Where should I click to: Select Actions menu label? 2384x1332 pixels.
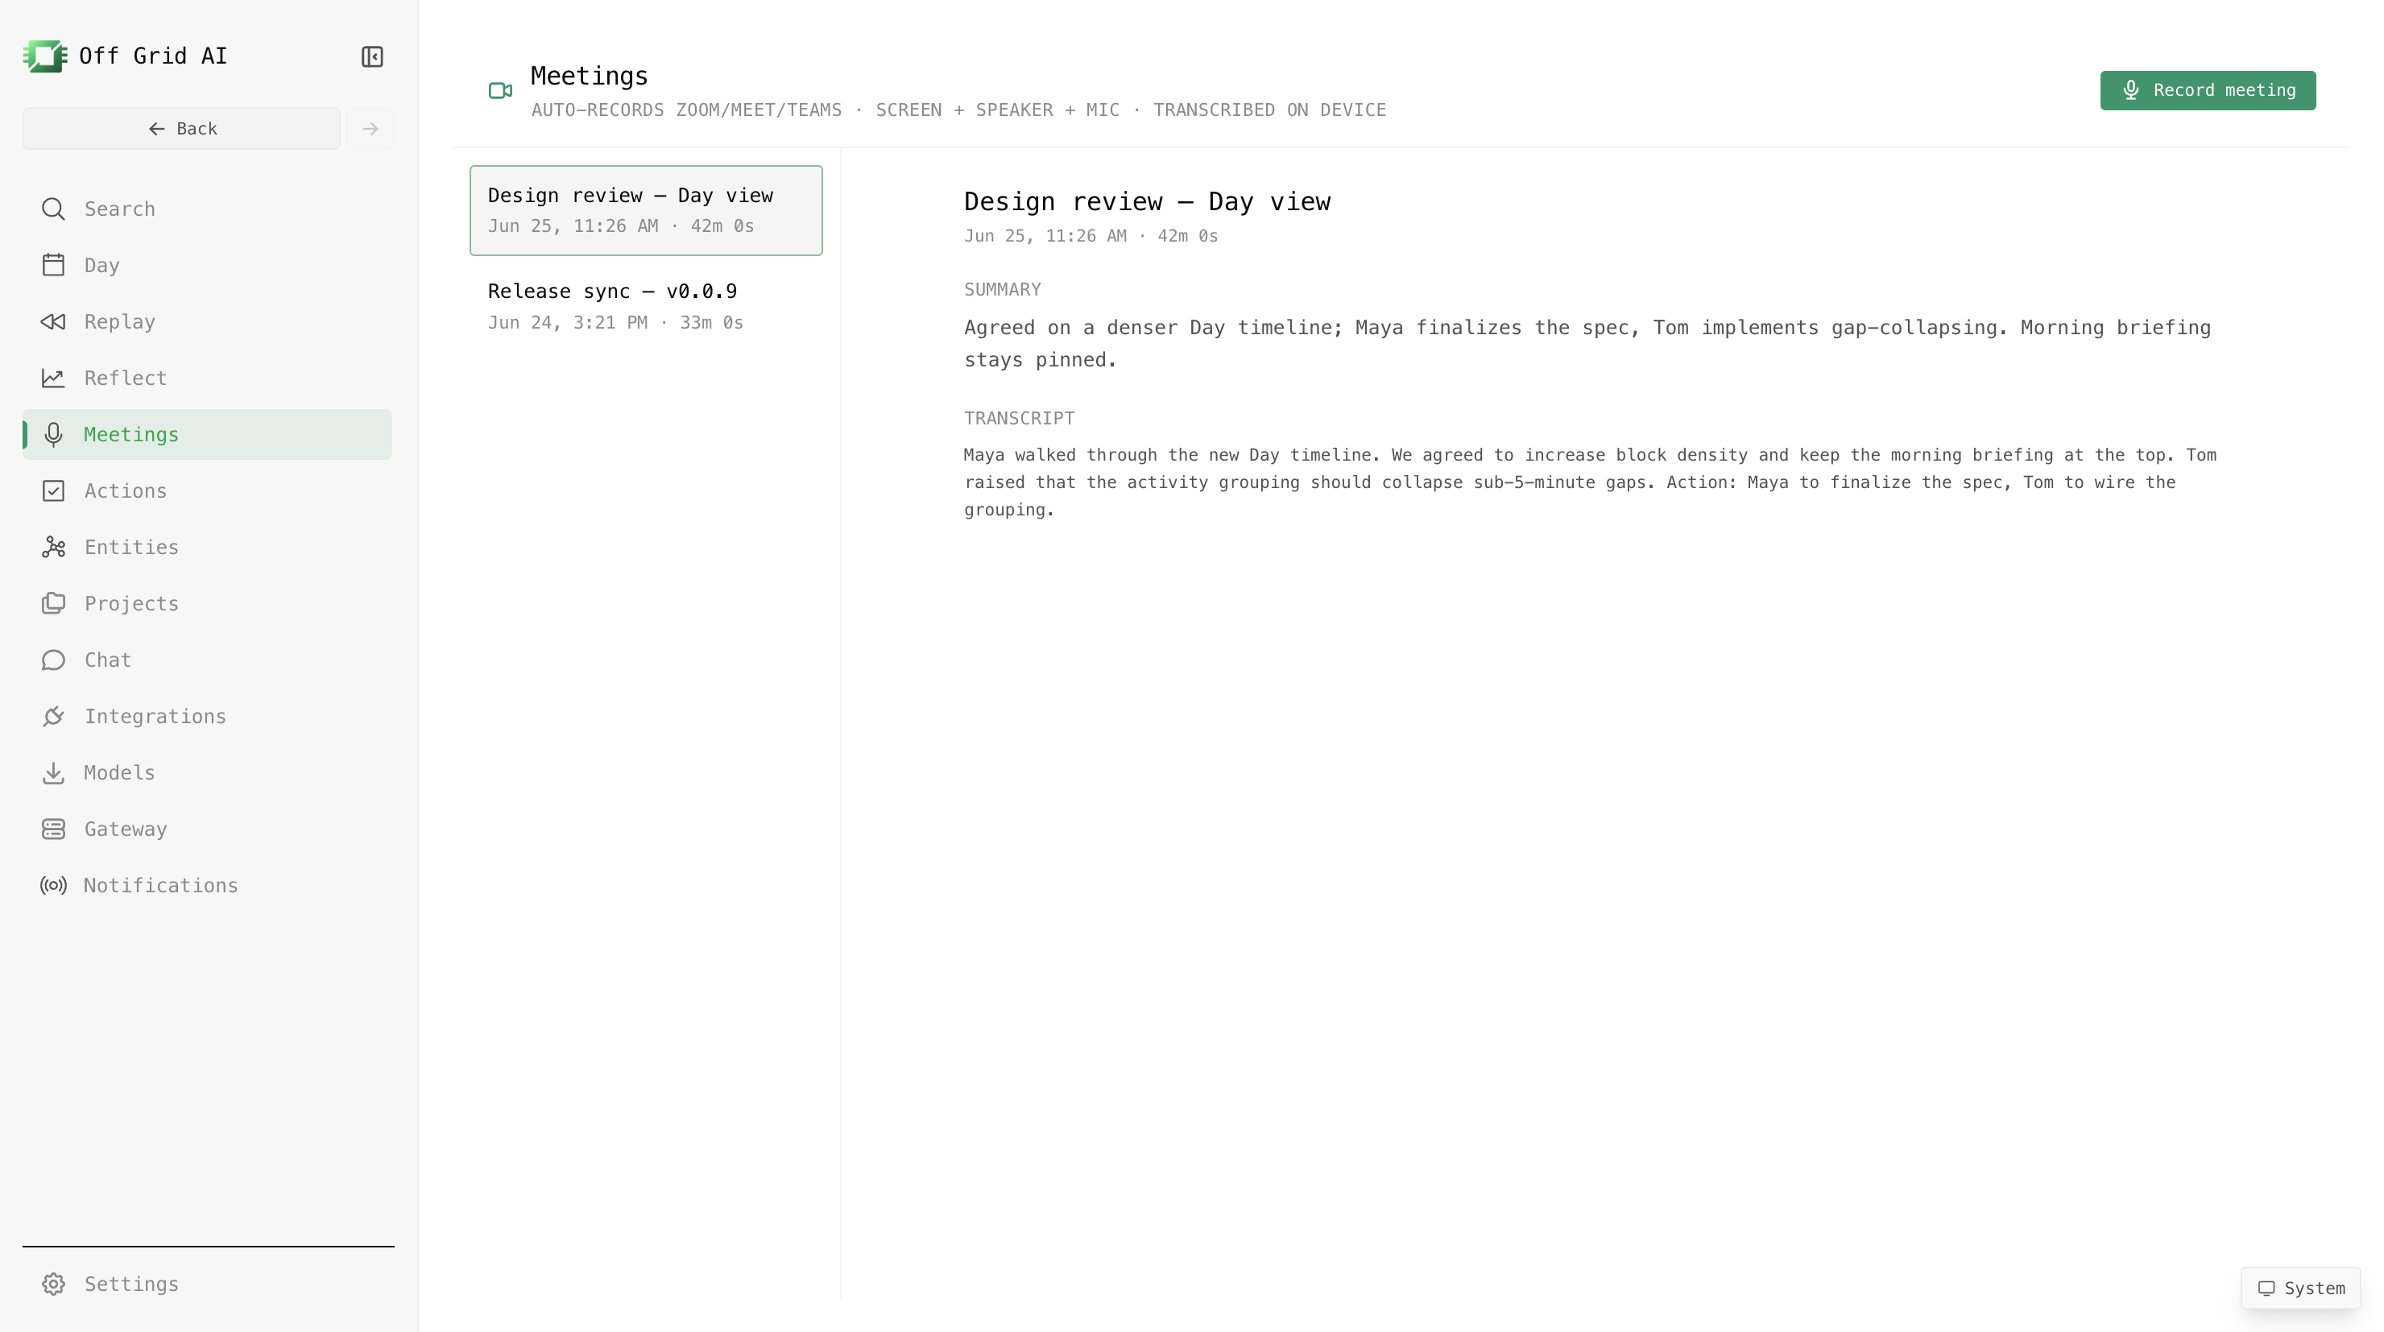point(126,491)
